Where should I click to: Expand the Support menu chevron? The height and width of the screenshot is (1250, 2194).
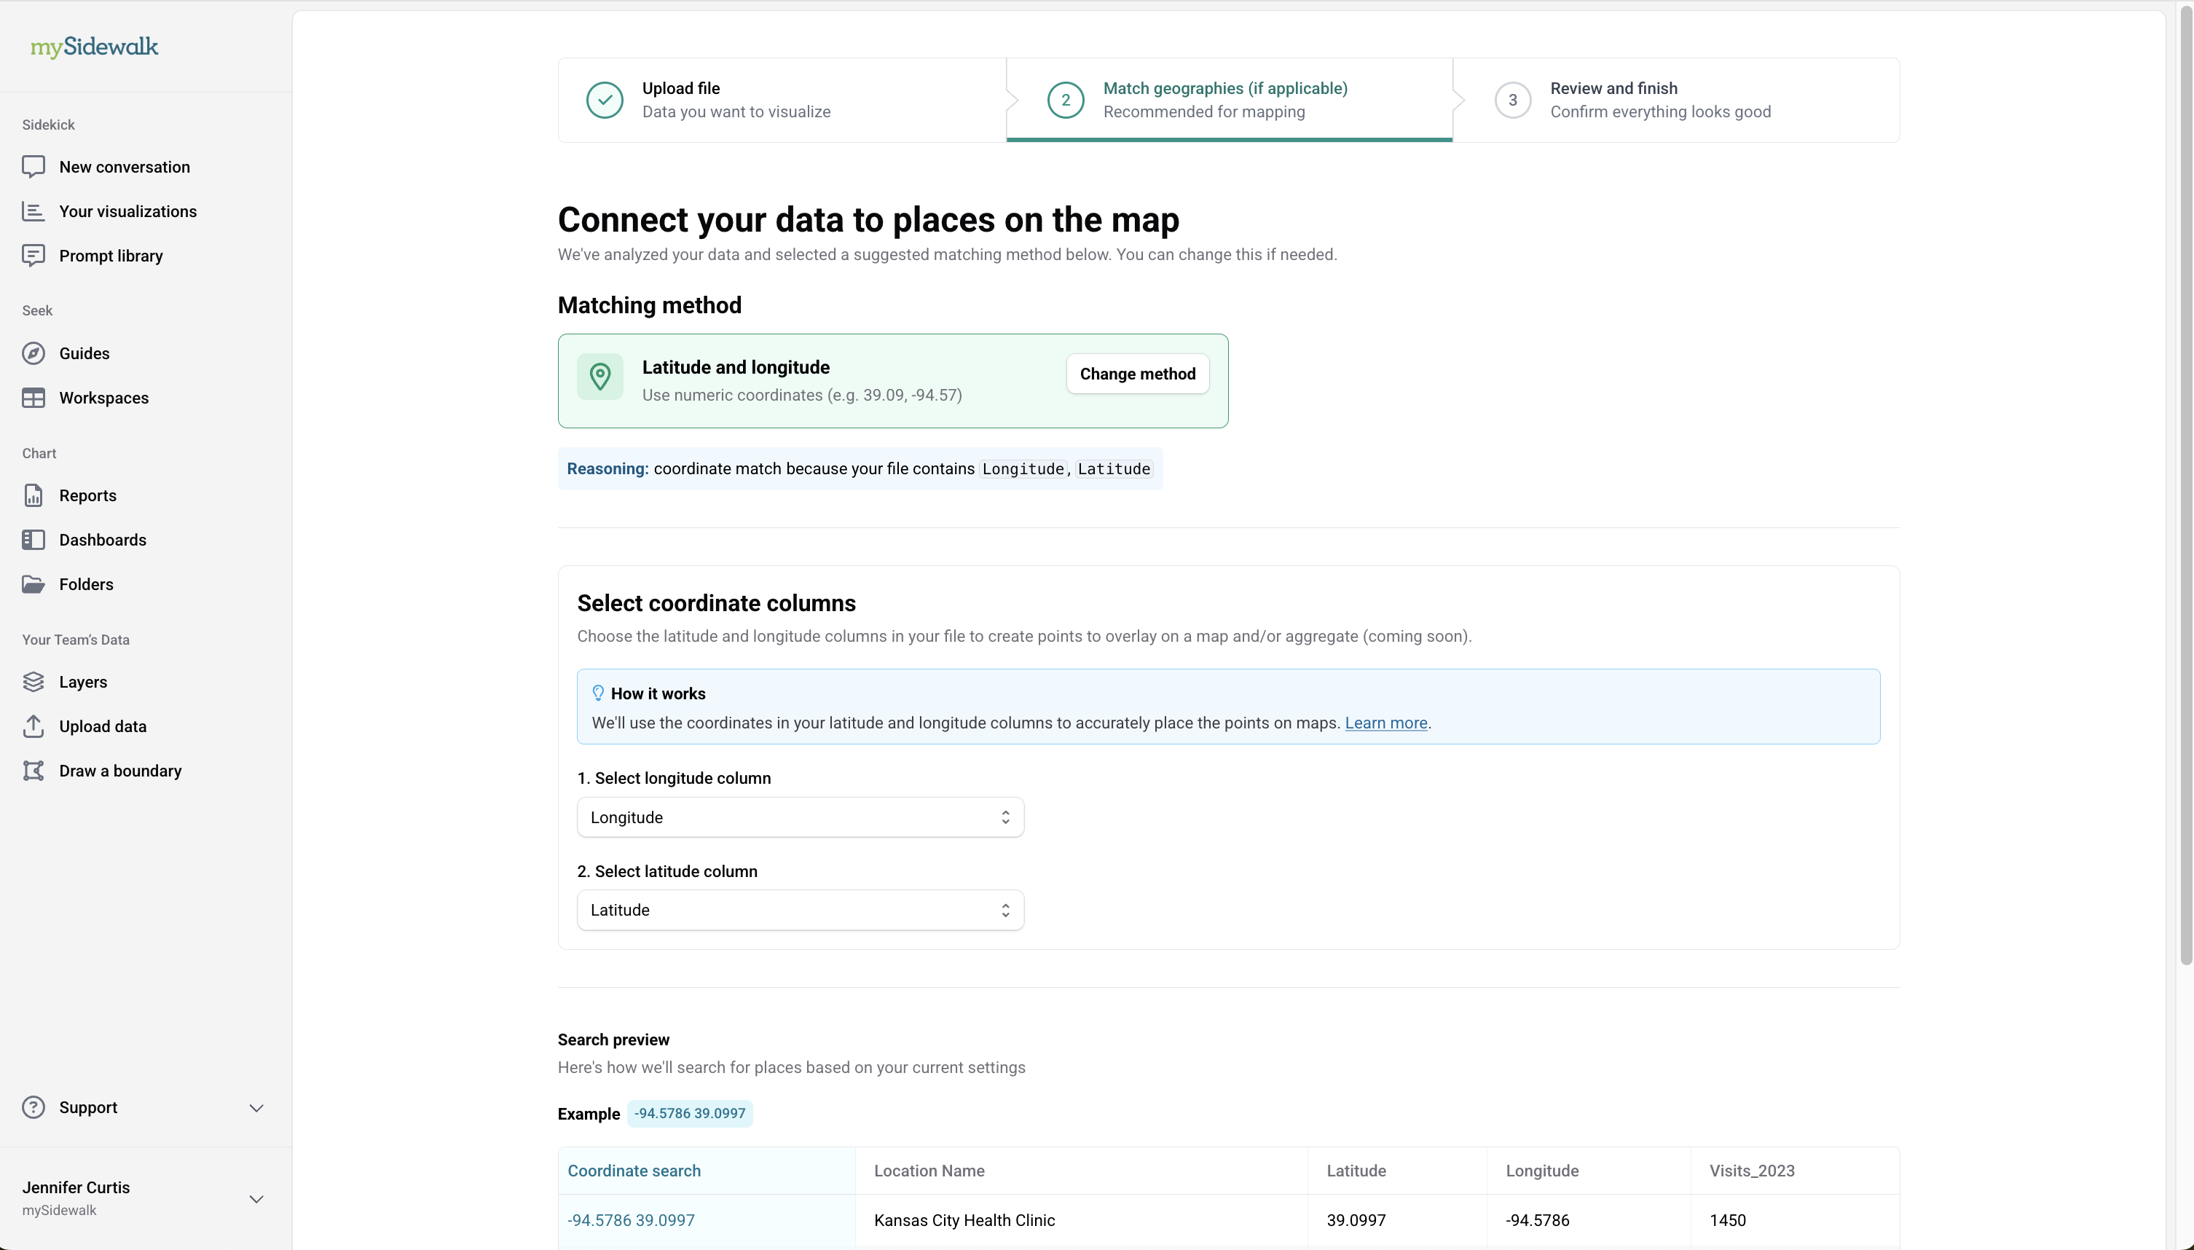(x=256, y=1109)
